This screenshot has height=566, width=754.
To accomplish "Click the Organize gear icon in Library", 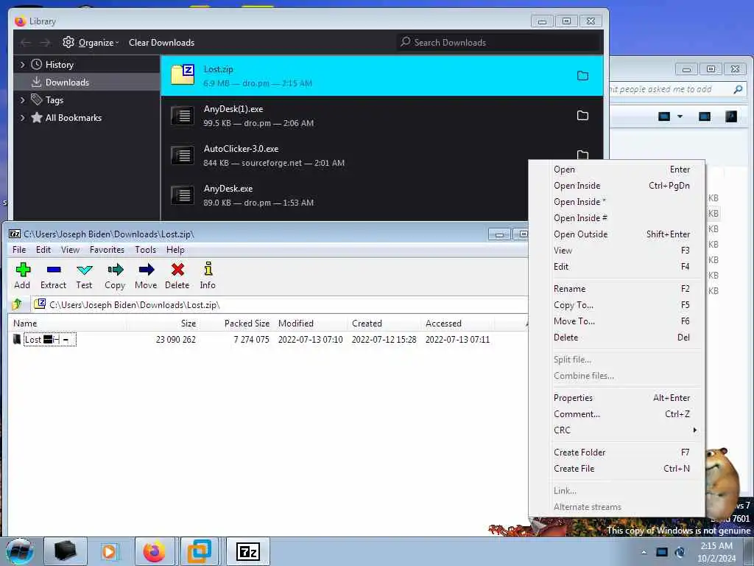I will (x=68, y=42).
